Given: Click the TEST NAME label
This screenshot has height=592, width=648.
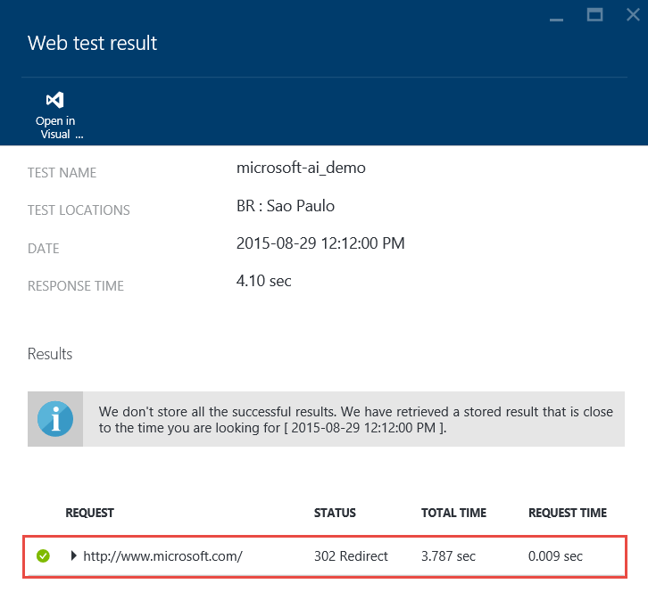Looking at the screenshot, I should [x=62, y=173].
